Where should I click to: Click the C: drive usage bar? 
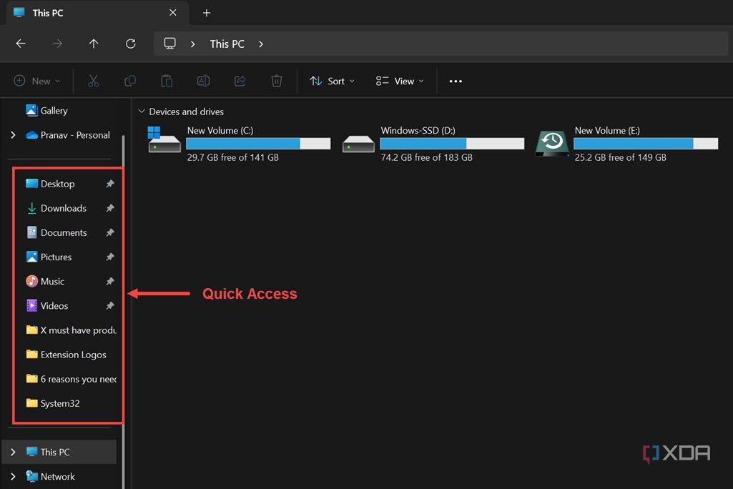coord(258,144)
